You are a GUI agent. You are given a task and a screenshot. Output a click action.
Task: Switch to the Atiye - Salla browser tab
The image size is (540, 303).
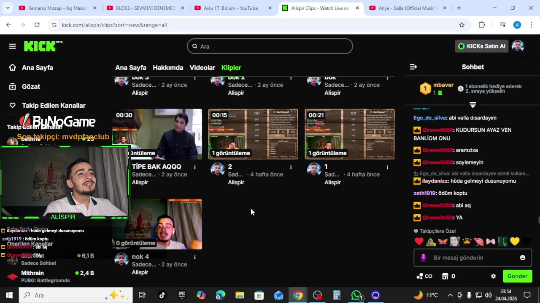click(407, 8)
